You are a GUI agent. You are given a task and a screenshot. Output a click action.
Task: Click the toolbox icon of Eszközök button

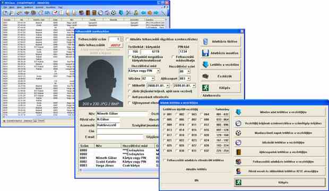tap(205, 76)
